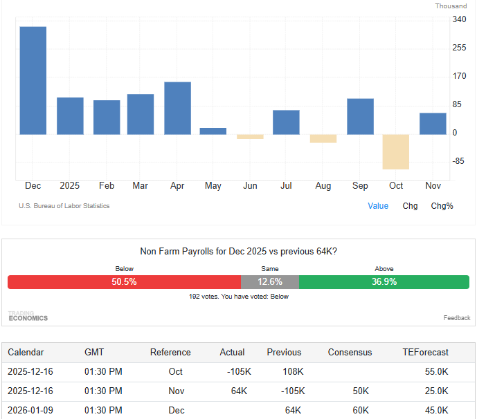Click the Consensus column header
The height and width of the screenshot is (419, 477).
point(350,353)
